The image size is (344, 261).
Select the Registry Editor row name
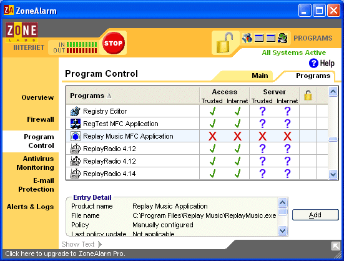[105, 111]
